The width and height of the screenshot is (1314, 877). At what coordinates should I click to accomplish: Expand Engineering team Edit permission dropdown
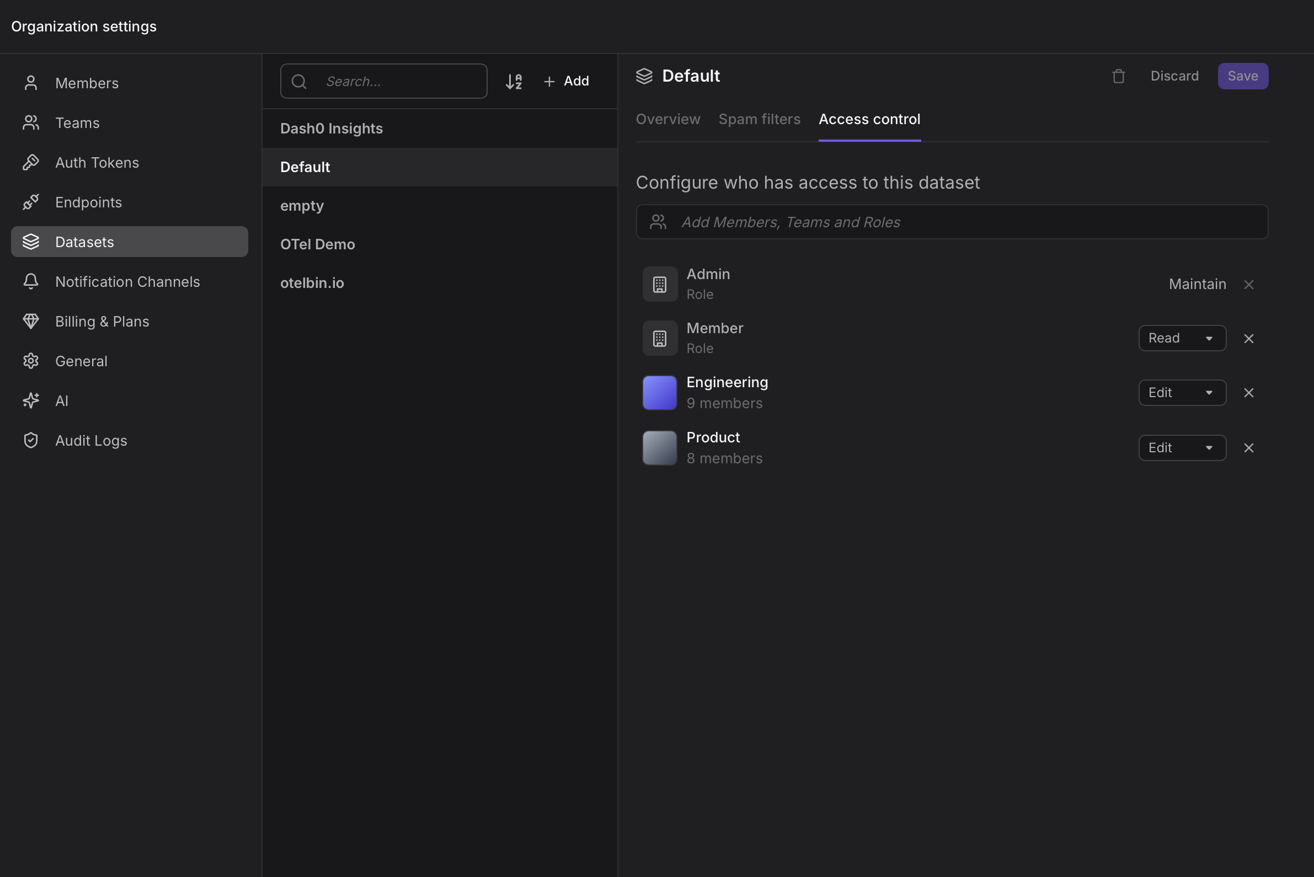tap(1182, 393)
